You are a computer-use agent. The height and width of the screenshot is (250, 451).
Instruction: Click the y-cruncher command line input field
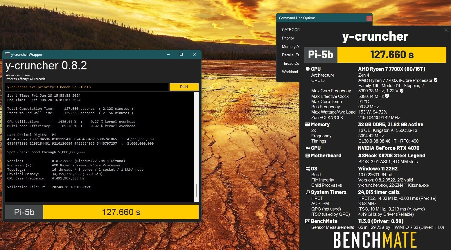click(x=87, y=87)
